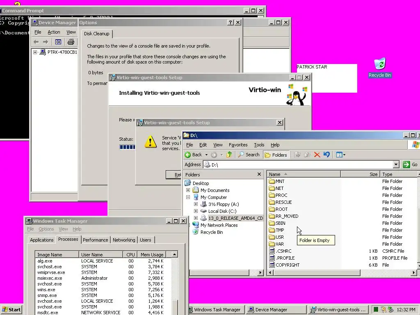This screenshot has height=315, width=420.
Task: Open Action menu in Device Manager
Action: click(54, 32)
